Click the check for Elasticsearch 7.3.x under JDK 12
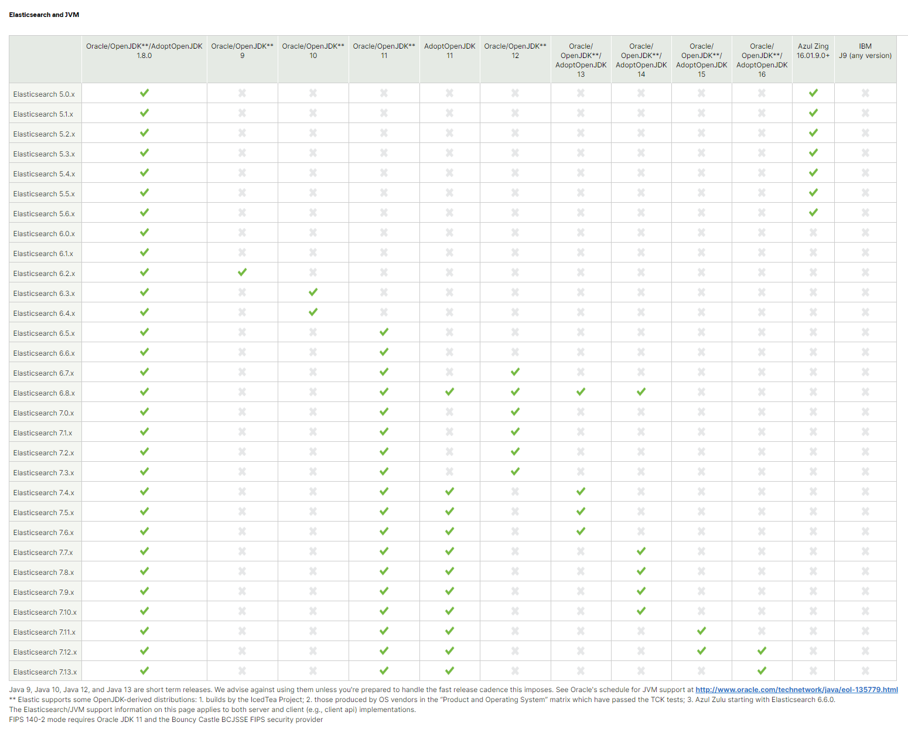This screenshot has width=908, height=746. tap(515, 471)
